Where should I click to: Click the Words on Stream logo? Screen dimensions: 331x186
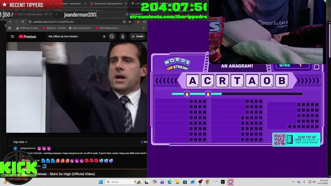pyautogui.click(x=177, y=64)
